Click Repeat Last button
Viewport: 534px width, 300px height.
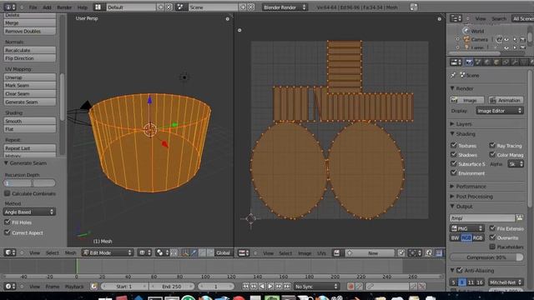click(x=30, y=148)
